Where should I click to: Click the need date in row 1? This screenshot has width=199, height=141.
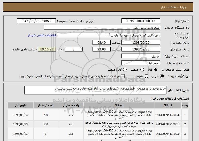[x=20, y=115]
